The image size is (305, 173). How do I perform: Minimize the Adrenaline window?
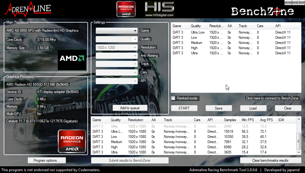tap(288, 2)
